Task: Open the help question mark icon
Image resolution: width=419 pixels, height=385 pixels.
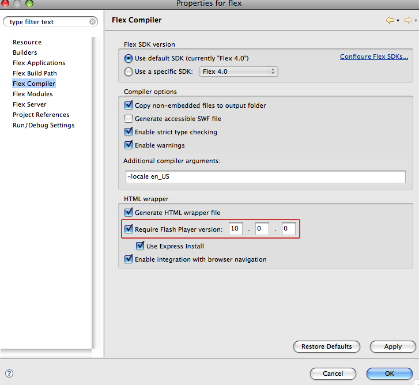Action: (x=9, y=373)
